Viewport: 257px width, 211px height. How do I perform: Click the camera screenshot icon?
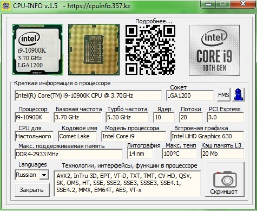point(225,179)
